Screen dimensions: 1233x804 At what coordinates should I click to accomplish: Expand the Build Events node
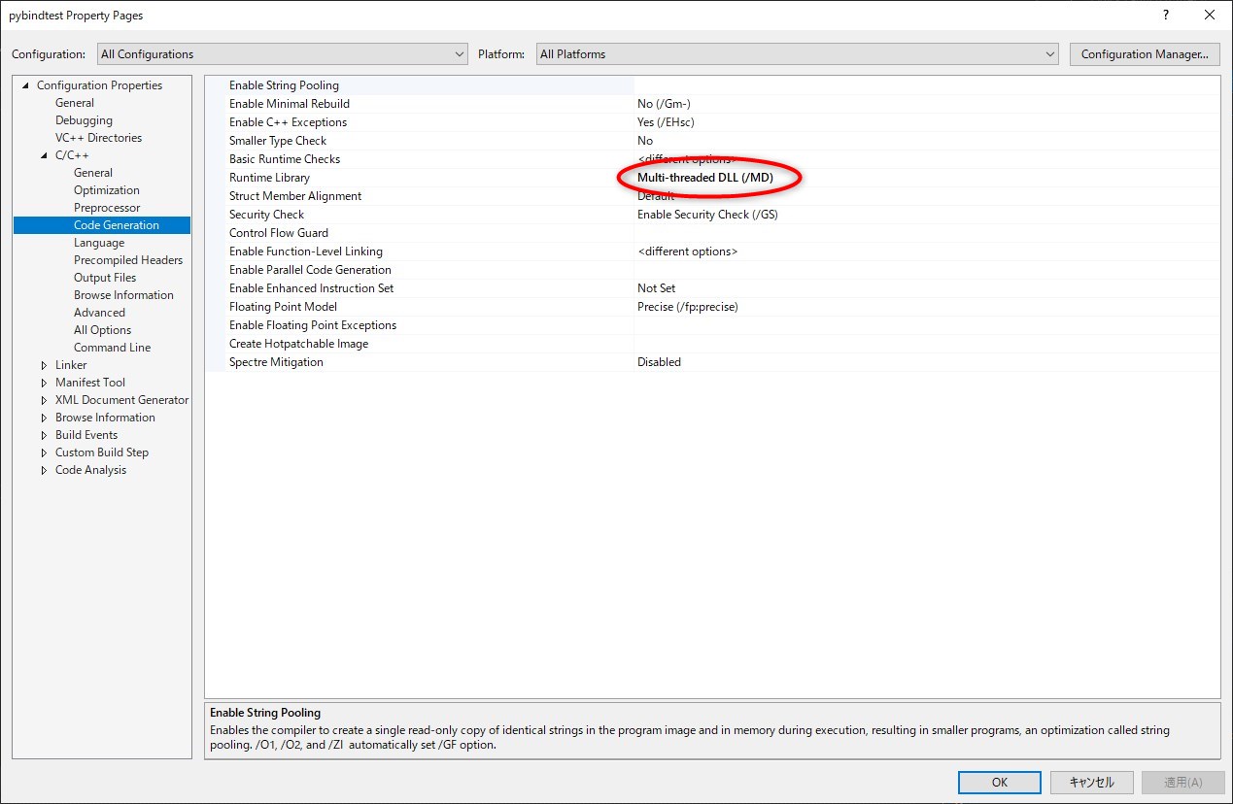coord(45,435)
